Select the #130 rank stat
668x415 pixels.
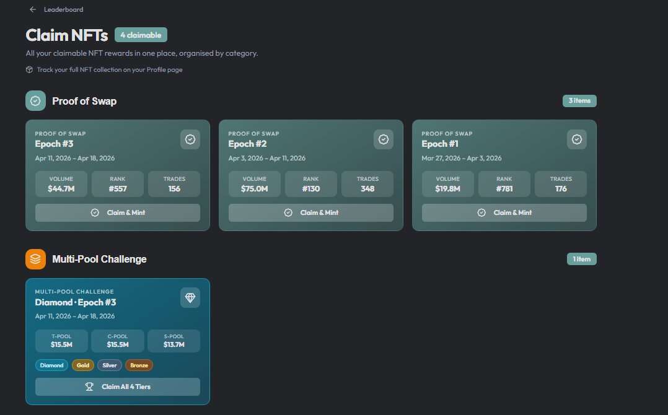[311, 184]
